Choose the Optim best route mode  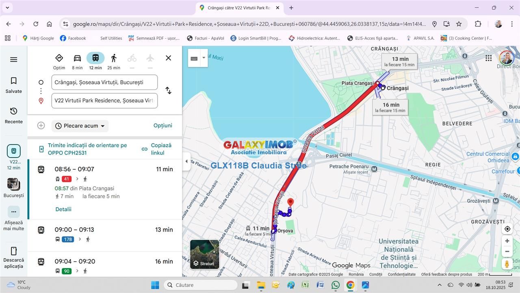[x=59, y=58]
